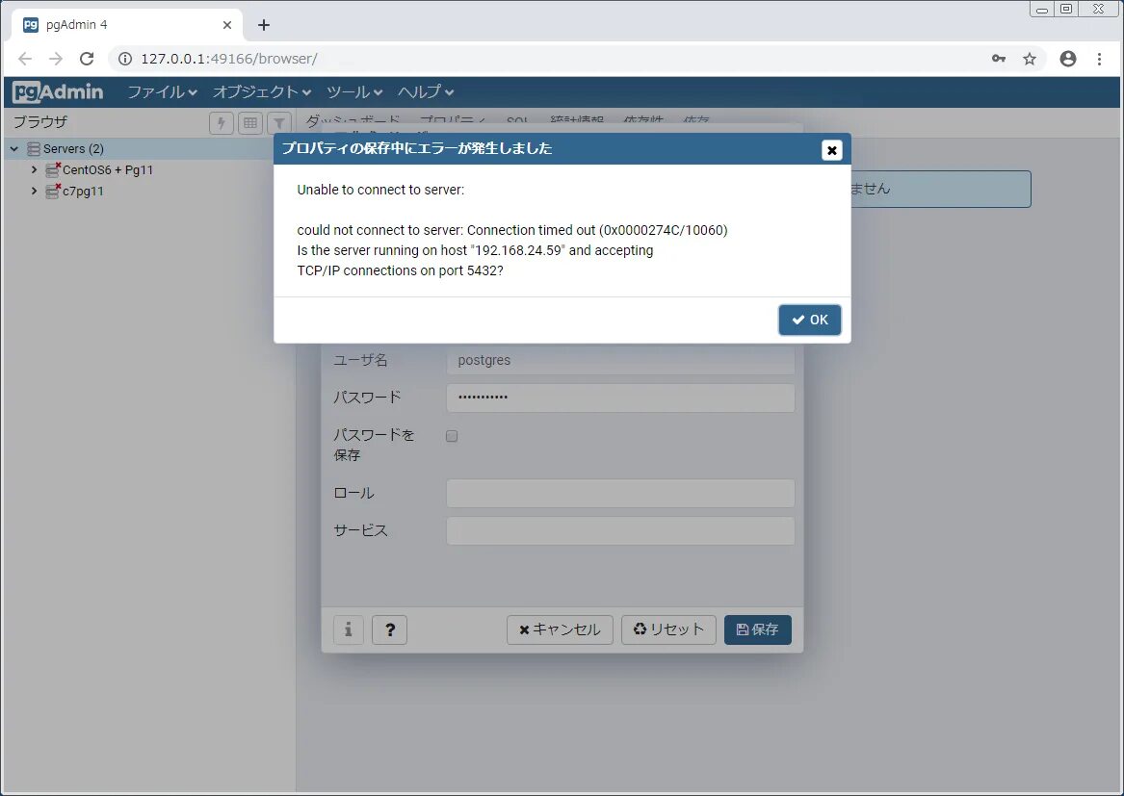Click the c7pg11 disconnected server icon

point(53,192)
